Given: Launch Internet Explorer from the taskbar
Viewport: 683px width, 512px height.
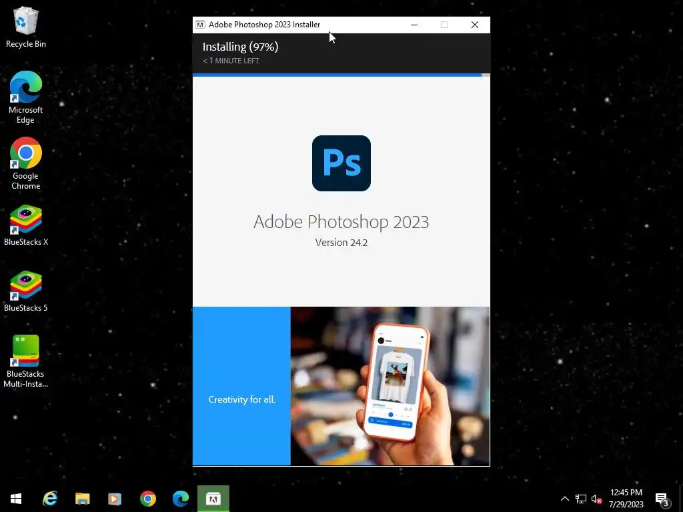Looking at the screenshot, I should pyautogui.click(x=50, y=499).
